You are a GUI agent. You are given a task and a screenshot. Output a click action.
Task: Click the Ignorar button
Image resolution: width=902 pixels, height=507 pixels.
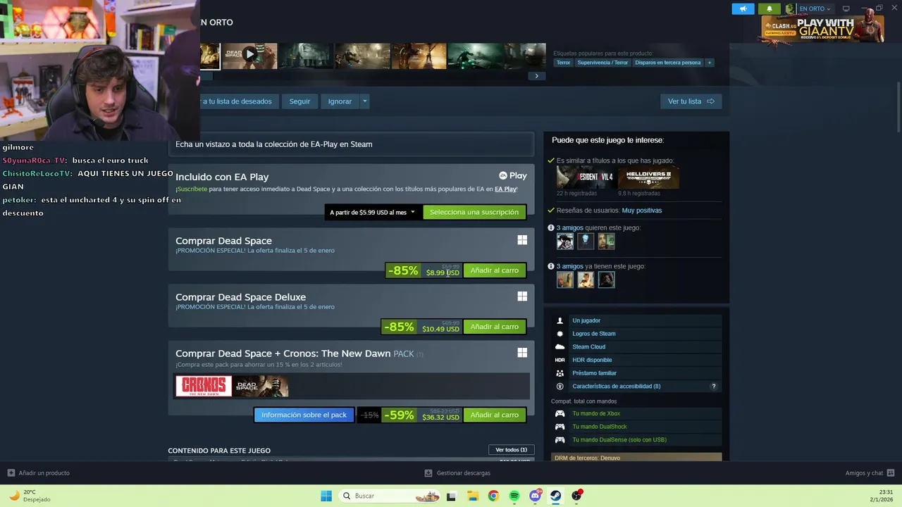(x=340, y=101)
